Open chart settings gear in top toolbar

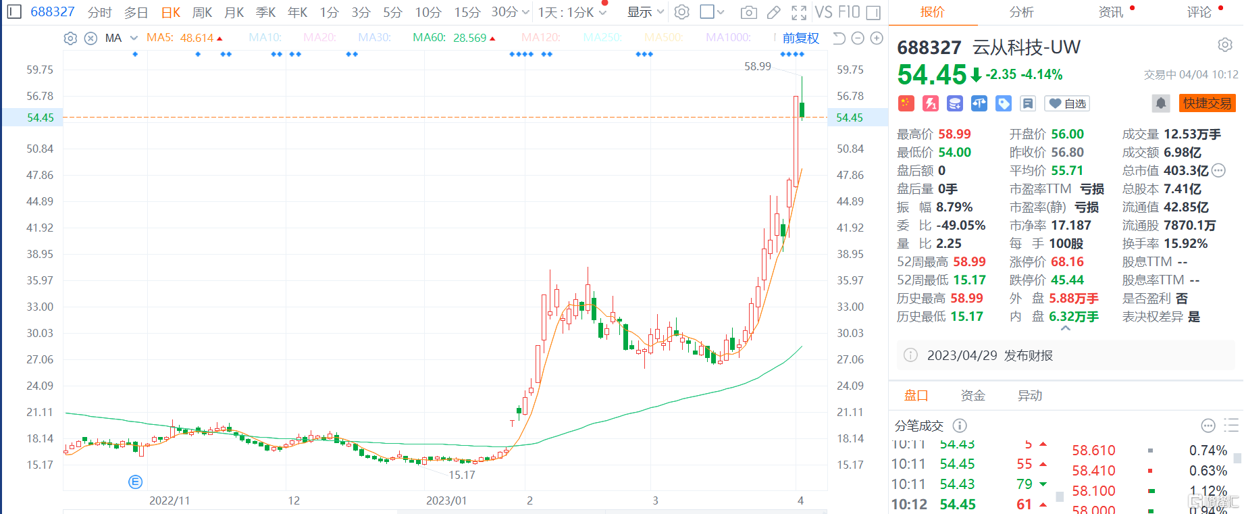pos(682,12)
